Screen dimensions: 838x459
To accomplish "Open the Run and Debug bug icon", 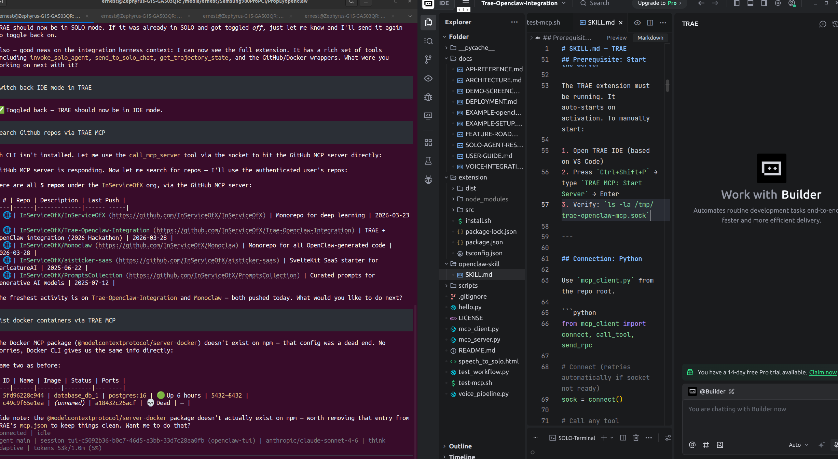I will pos(428,97).
